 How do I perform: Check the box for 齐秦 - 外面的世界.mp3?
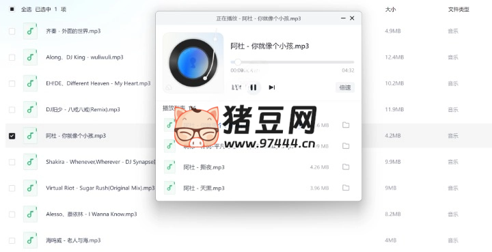[x=12, y=31]
